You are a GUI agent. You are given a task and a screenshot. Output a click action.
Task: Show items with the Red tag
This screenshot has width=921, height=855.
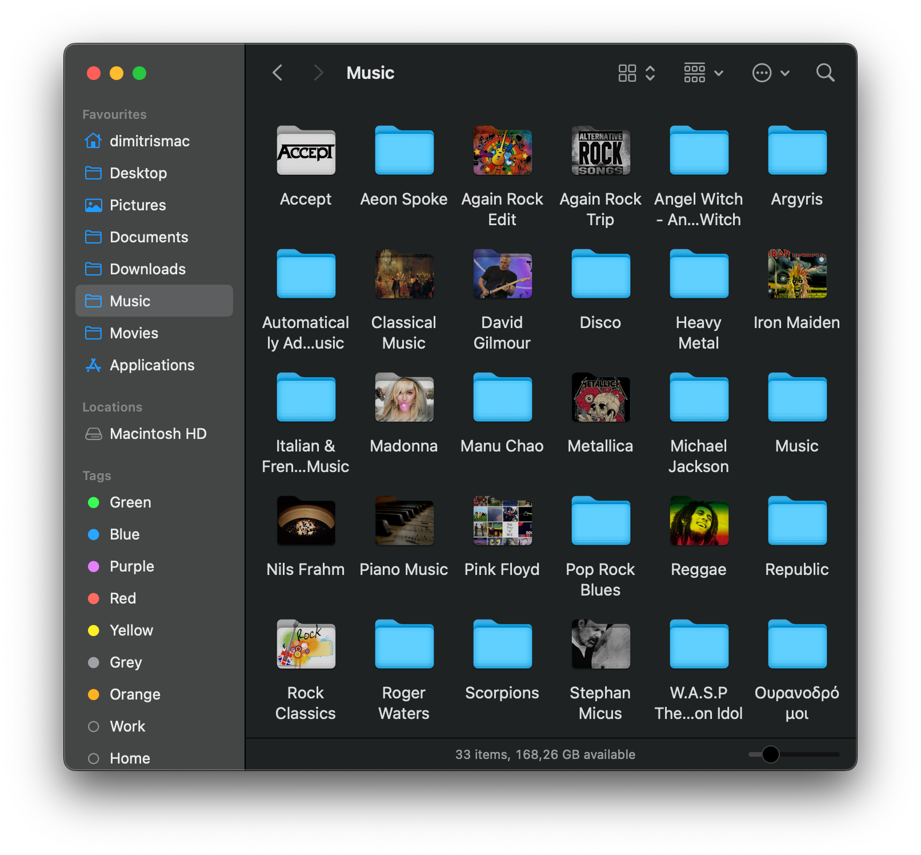coord(154,598)
